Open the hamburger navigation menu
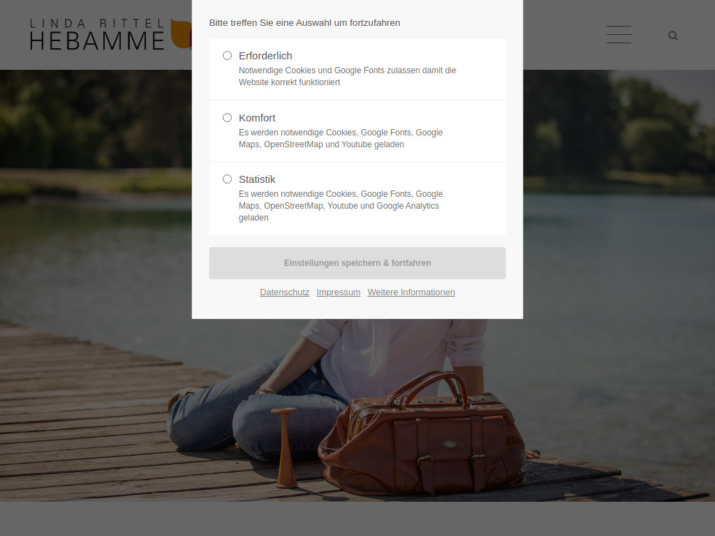Viewport: 715px width, 536px height. pos(619,34)
